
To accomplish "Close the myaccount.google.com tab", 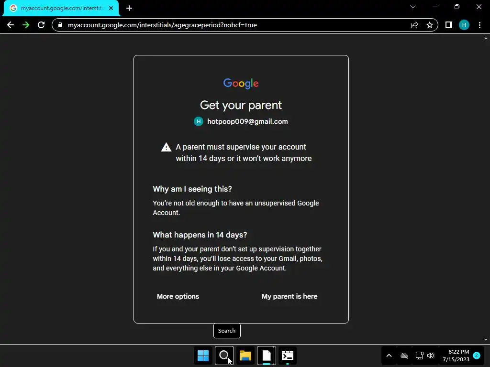I will click(111, 8).
